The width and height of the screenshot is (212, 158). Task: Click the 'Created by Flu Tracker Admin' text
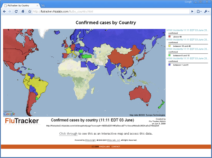coord(157,120)
